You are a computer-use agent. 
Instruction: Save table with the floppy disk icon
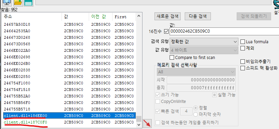point(28,3)
